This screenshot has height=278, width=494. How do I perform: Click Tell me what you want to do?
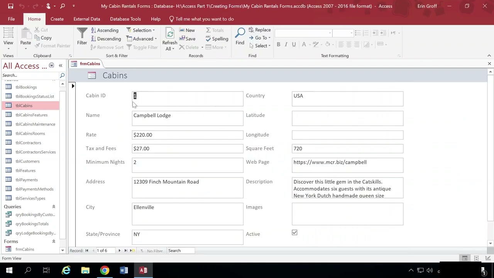(201, 19)
